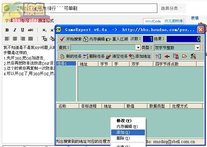The height and width of the screenshot is (147, 207).
Task: Click 目标进程 column header
Action: 91,106
